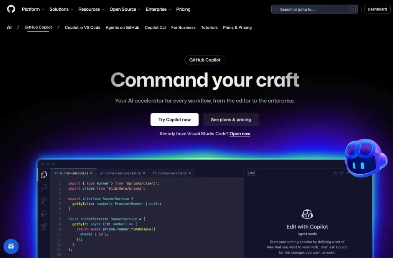Click the Try Copilot now button

tap(174, 119)
